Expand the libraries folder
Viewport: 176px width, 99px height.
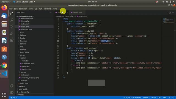[23, 44]
